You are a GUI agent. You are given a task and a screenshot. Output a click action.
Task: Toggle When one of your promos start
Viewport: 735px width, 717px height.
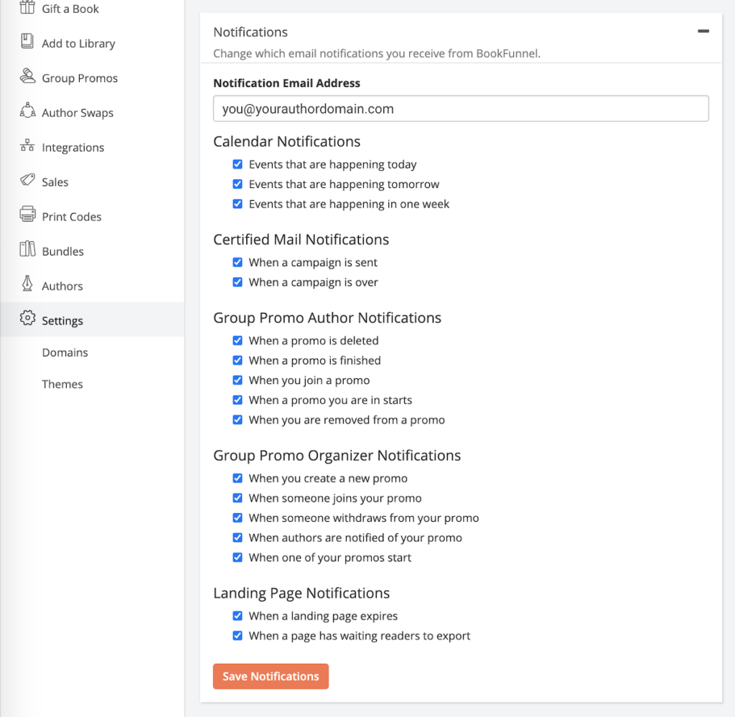238,557
